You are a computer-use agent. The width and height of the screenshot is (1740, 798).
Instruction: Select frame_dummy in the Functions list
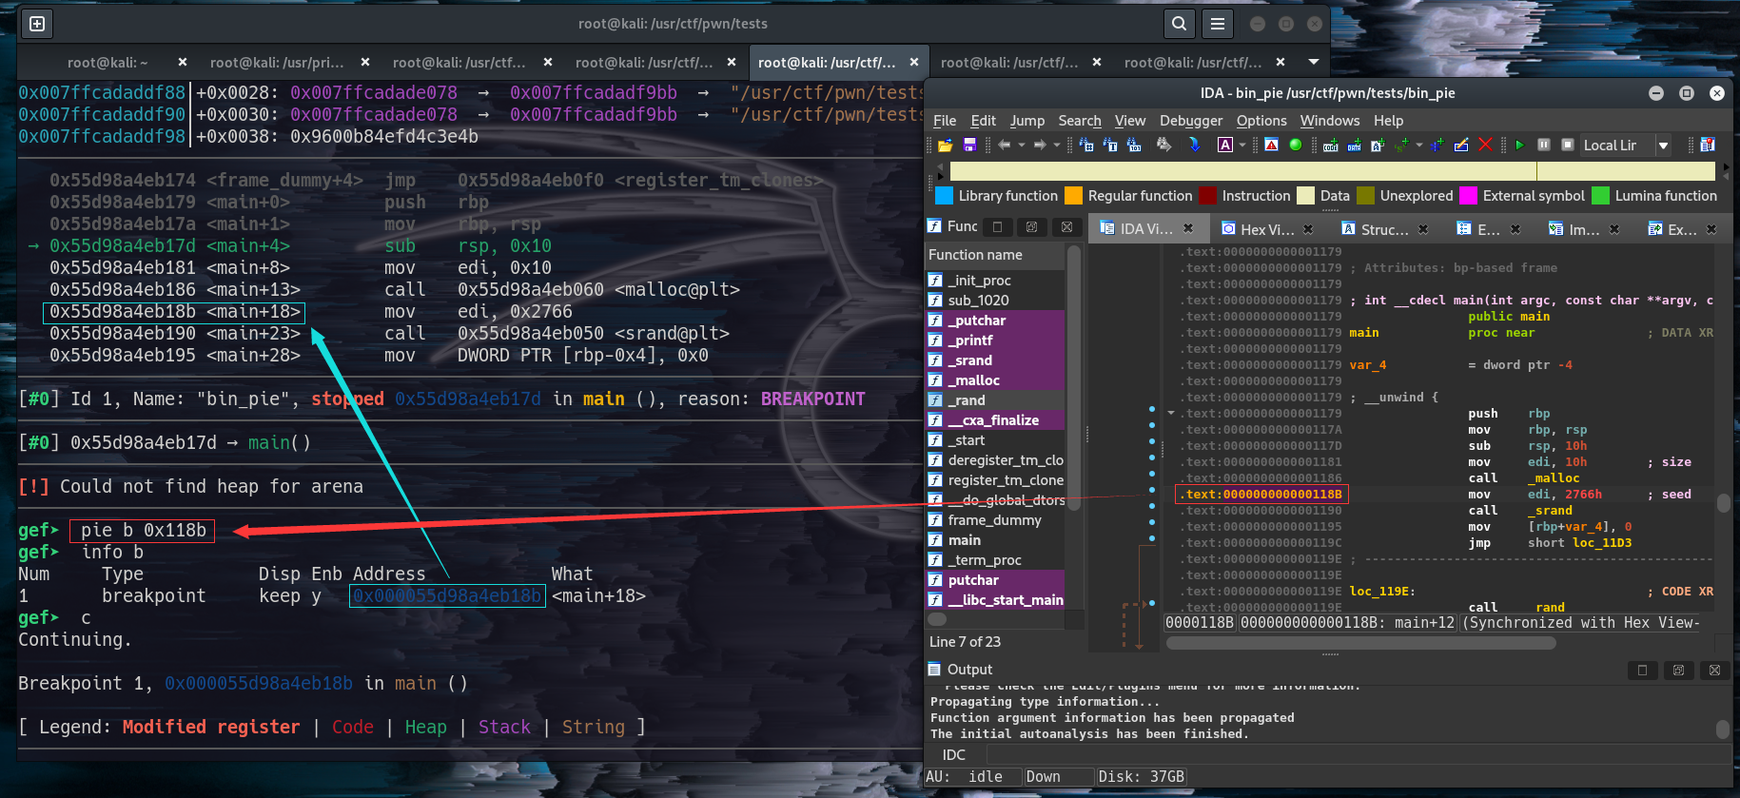(996, 520)
